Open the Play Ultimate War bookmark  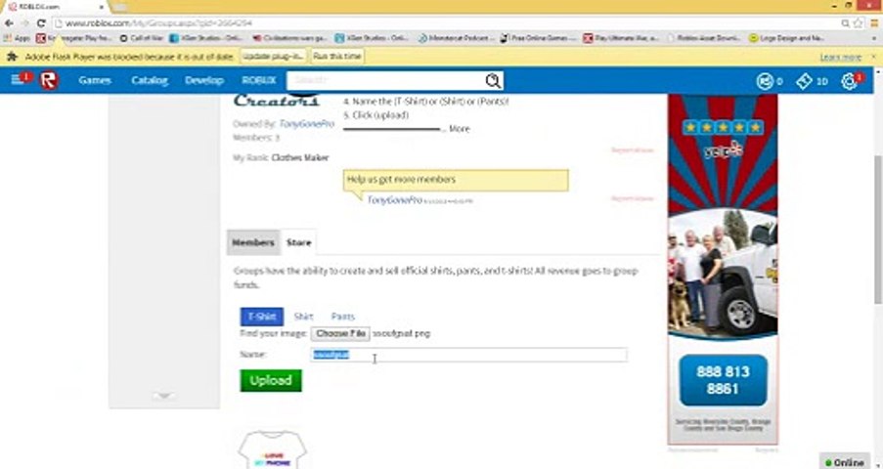coord(621,38)
